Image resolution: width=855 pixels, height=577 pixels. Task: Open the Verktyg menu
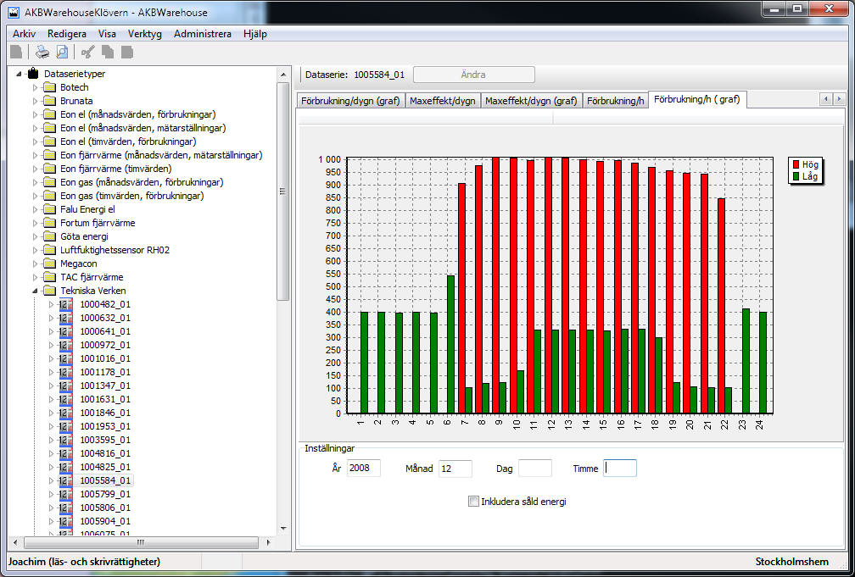(x=144, y=34)
